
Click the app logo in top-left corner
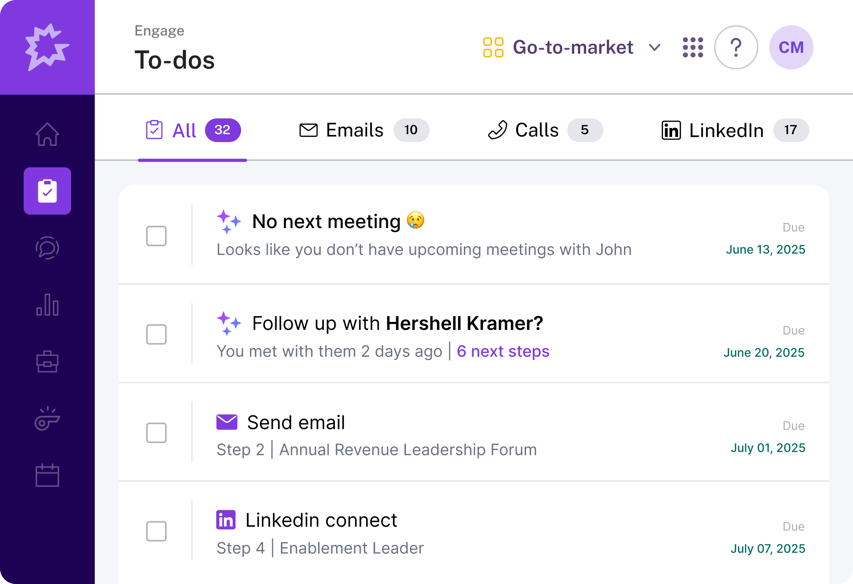[47, 47]
